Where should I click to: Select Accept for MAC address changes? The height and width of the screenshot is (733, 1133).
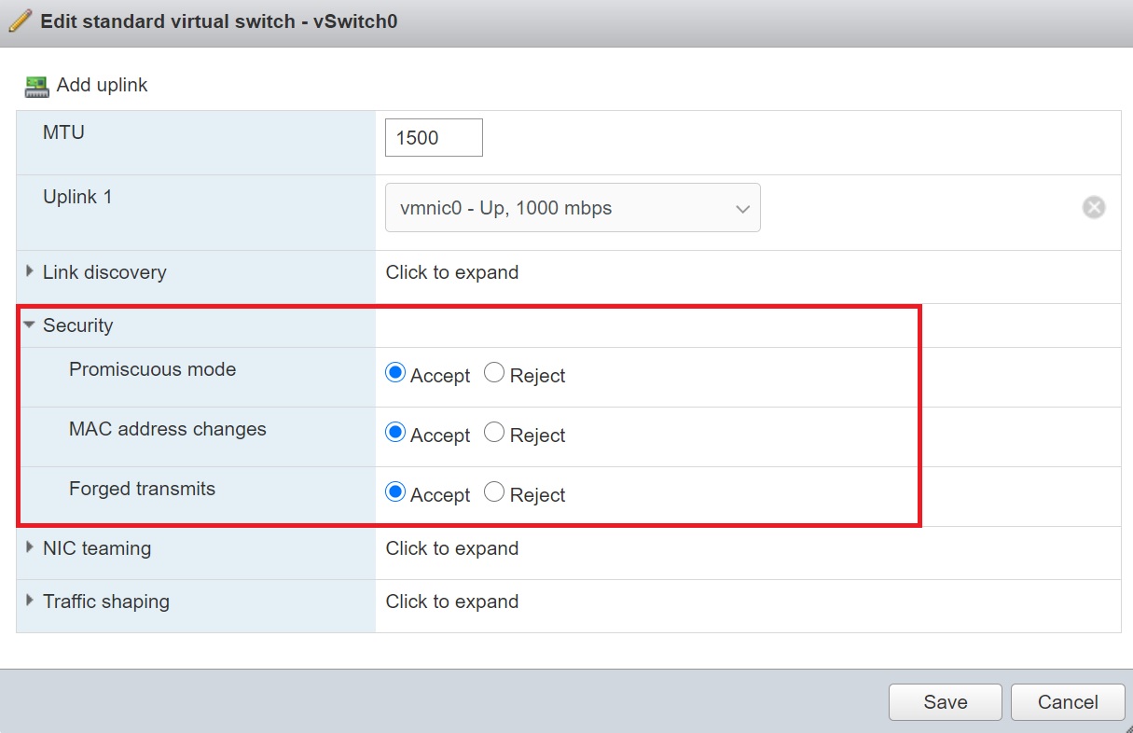pos(395,434)
